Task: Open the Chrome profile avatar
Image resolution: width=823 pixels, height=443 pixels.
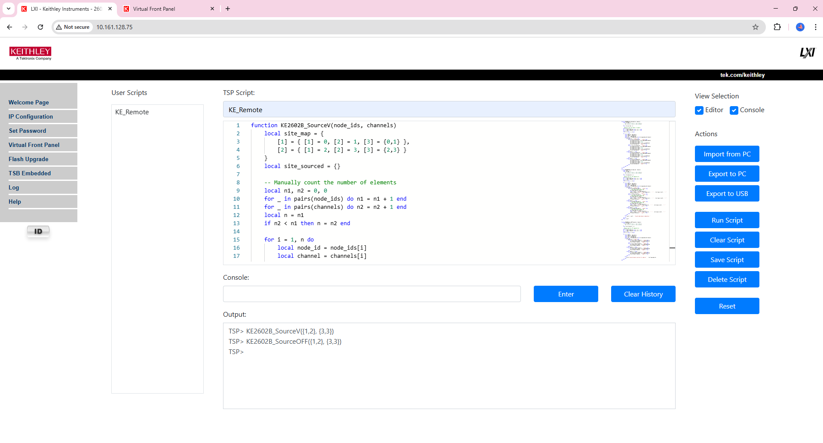Action: [800, 27]
